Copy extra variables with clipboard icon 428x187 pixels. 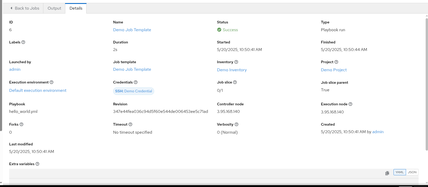coord(387,173)
